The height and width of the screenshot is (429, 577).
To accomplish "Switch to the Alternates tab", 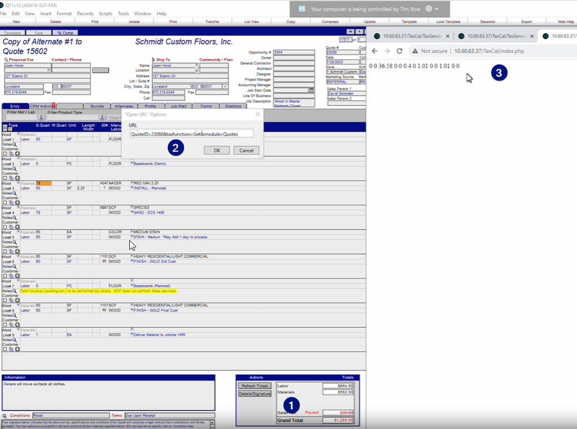I will (x=124, y=106).
